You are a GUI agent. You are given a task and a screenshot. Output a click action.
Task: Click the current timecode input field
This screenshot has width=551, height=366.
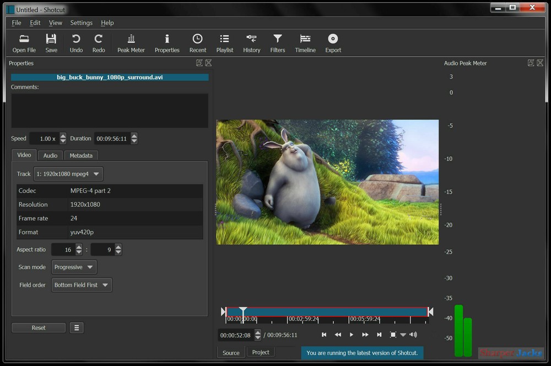tap(237, 335)
